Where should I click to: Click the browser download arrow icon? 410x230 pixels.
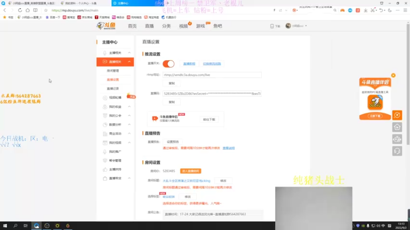365,10
